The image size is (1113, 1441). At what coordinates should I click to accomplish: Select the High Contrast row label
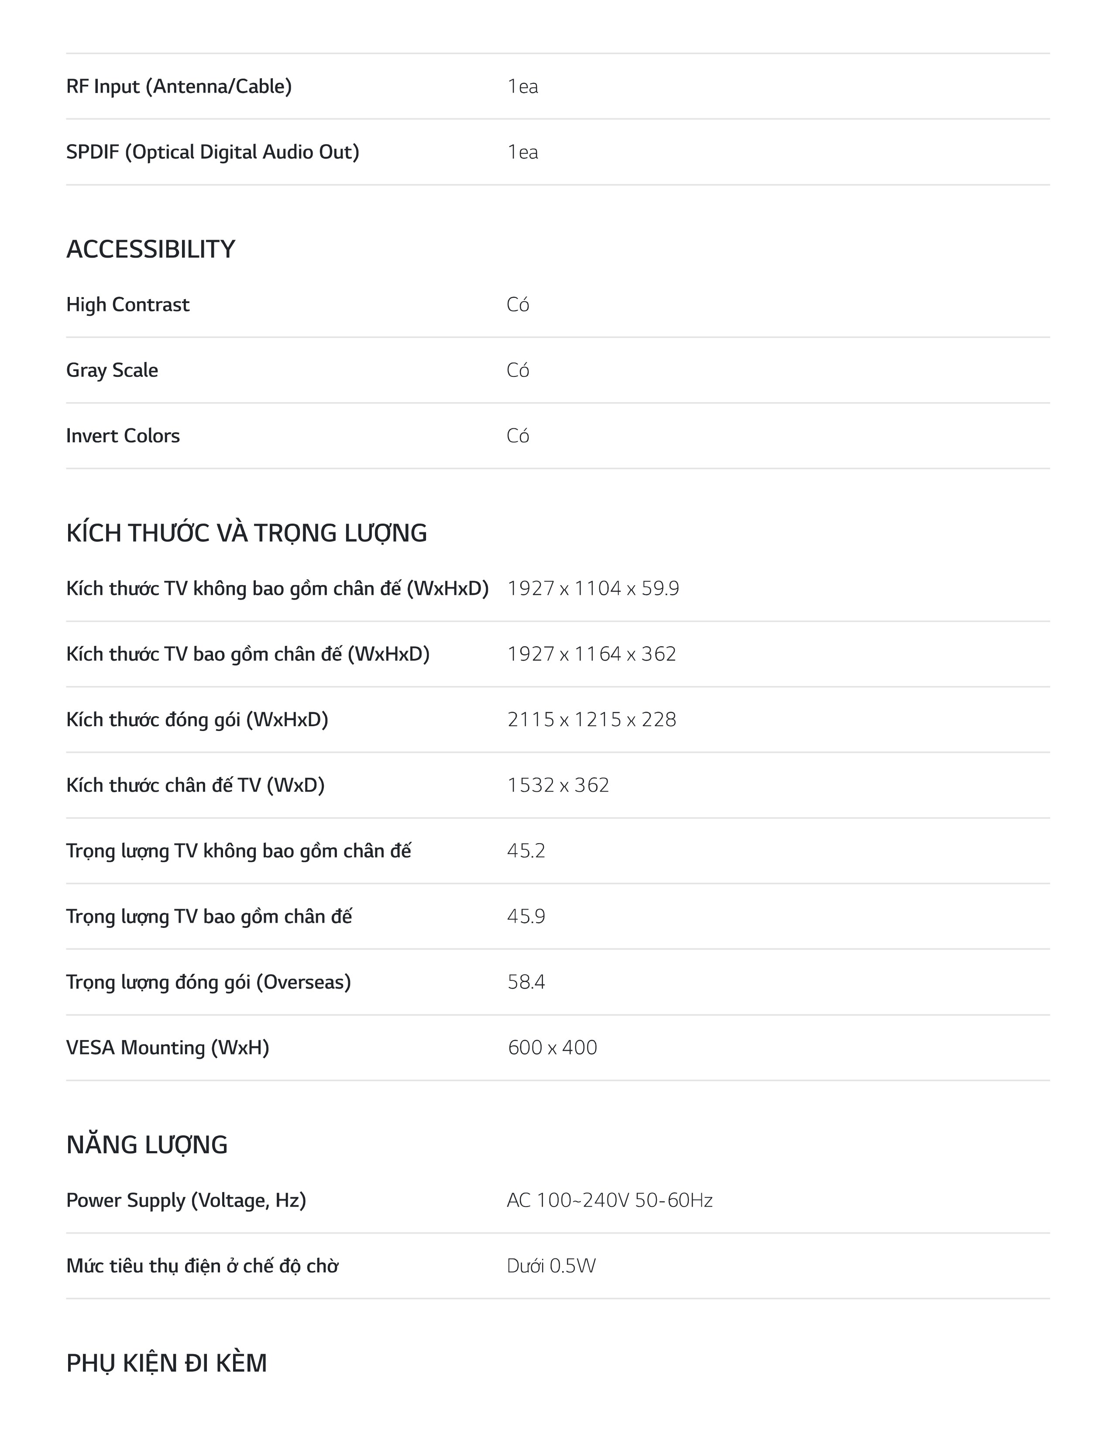click(x=128, y=304)
